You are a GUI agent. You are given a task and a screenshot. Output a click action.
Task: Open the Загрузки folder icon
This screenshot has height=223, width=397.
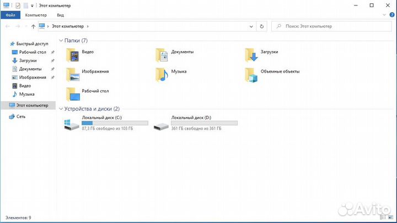coord(251,54)
